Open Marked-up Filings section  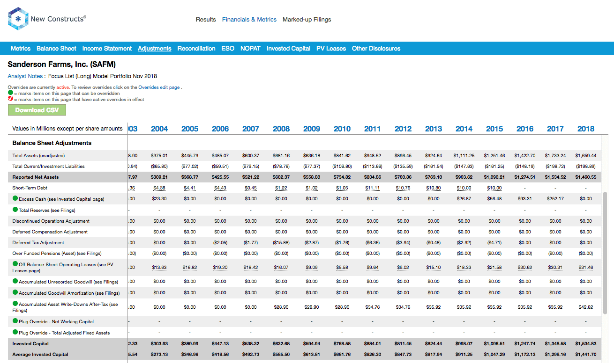(307, 20)
